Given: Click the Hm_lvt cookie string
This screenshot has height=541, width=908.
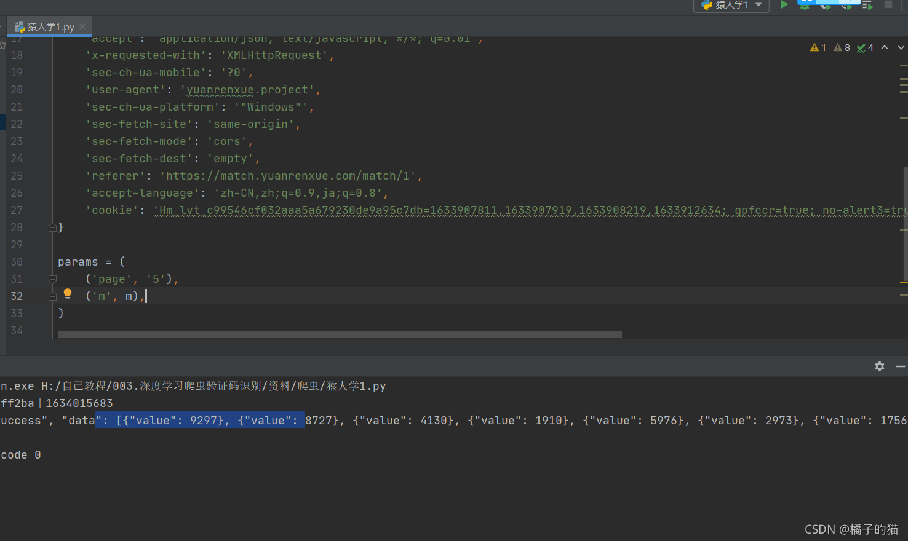Looking at the screenshot, I should [x=530, y=210].
